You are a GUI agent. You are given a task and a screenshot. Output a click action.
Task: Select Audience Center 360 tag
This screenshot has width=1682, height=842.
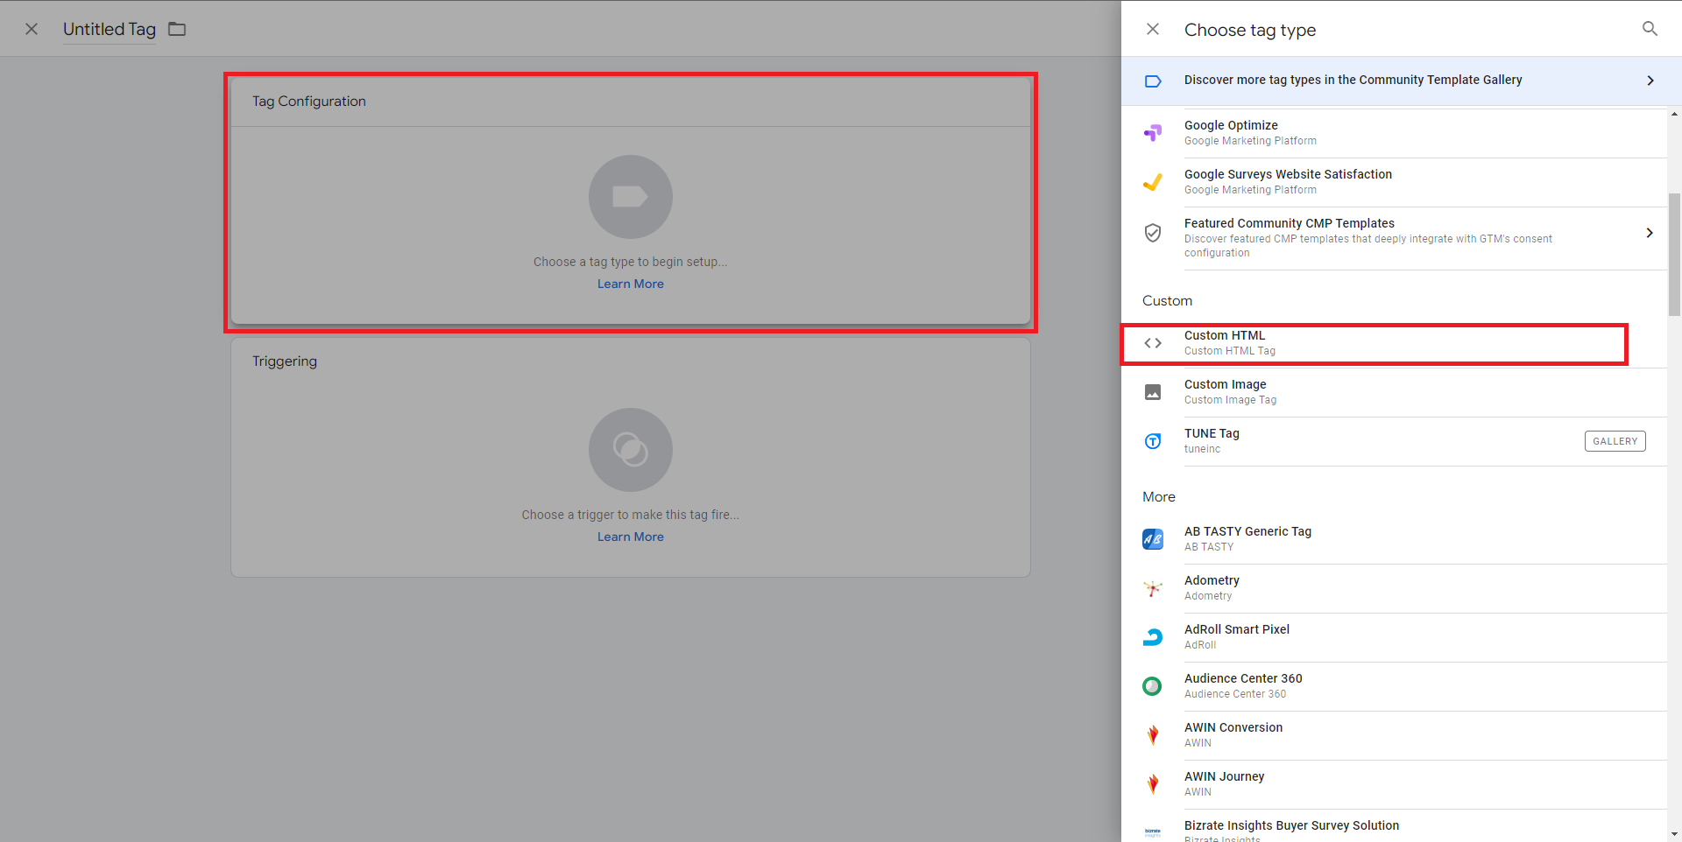click(1394, 686)
